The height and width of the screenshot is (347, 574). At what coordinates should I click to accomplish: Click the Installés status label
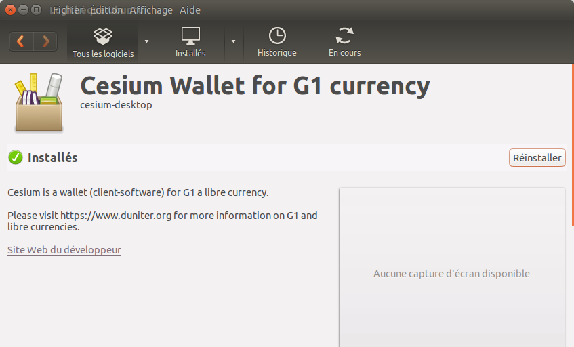coord(53,158)
